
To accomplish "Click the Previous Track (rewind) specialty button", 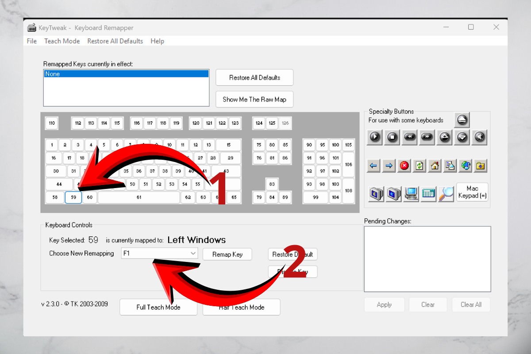I will coord(410,137).
